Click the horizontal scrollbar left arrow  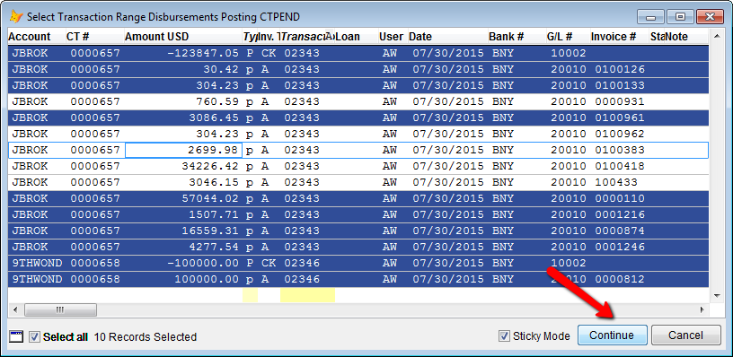(15, 309)
